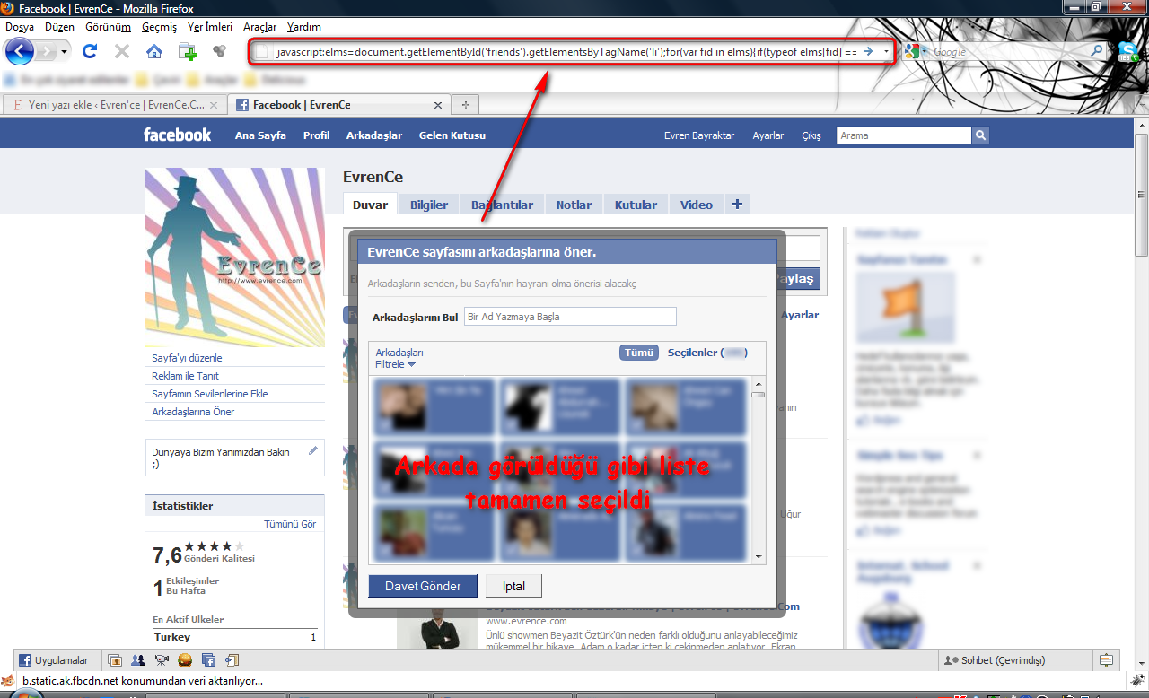Click Uygulamalar in Facebook bottom bar
The height and width of the screenshot is (698, 1149).
point(54,660)
